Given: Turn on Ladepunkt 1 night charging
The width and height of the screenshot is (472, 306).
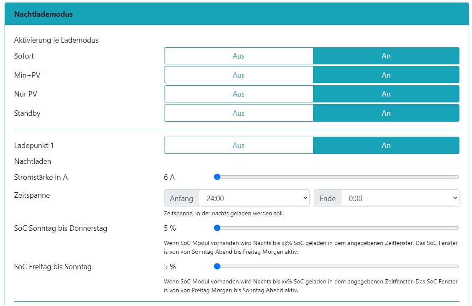Looking at the screenshot, I should [x=386, y=145].
